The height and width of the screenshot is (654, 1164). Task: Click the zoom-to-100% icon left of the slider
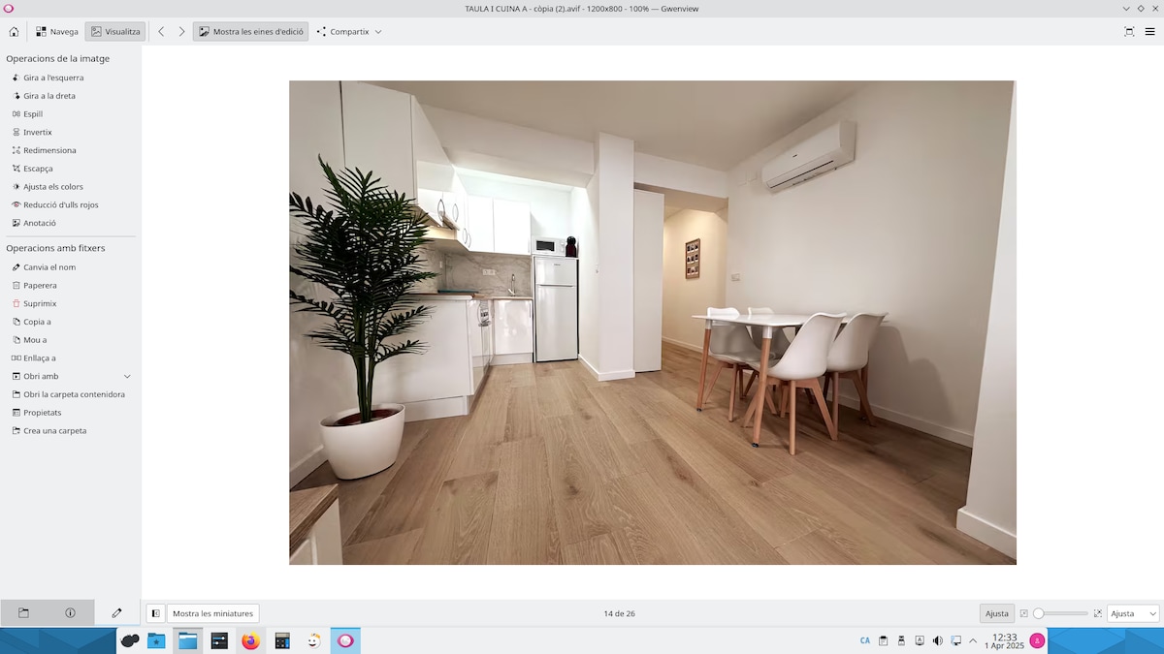point(1023,613)
